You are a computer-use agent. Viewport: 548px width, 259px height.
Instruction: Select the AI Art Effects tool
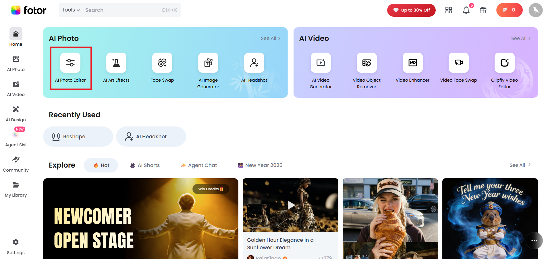click(116, 68)
